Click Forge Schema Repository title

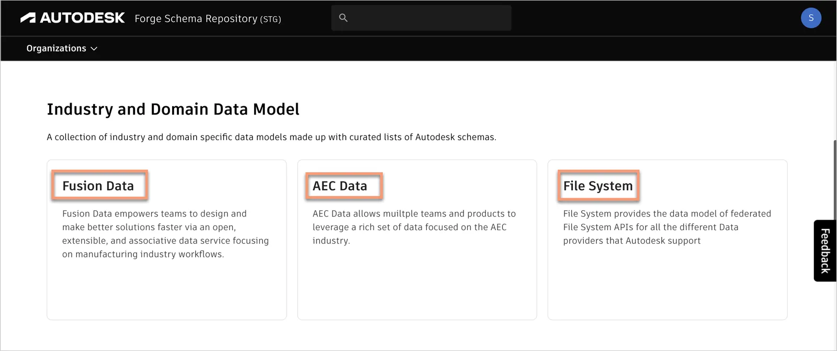208,19
